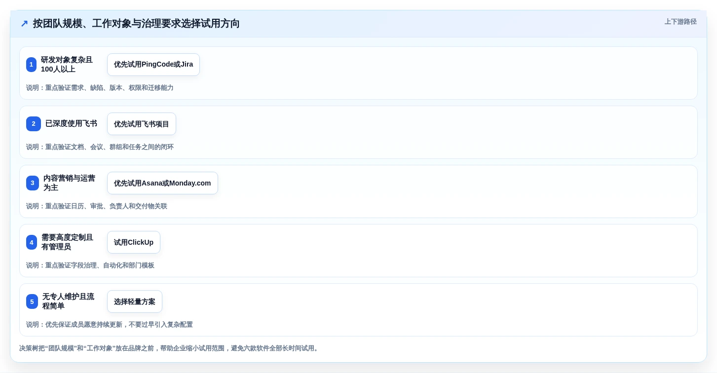The image size is (717, 373).
Task: Click condition text 研发对象复杂且100人以上
Action: pyautogui.click(x=67, y=65)
